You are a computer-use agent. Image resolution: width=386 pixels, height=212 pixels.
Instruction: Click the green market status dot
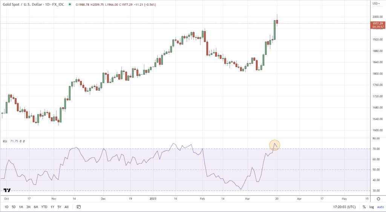coord(70,5)
